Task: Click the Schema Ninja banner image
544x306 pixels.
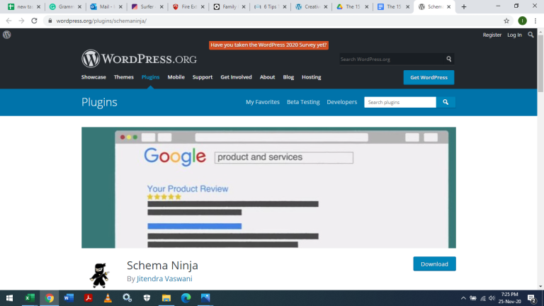Action: coord(268,187)
